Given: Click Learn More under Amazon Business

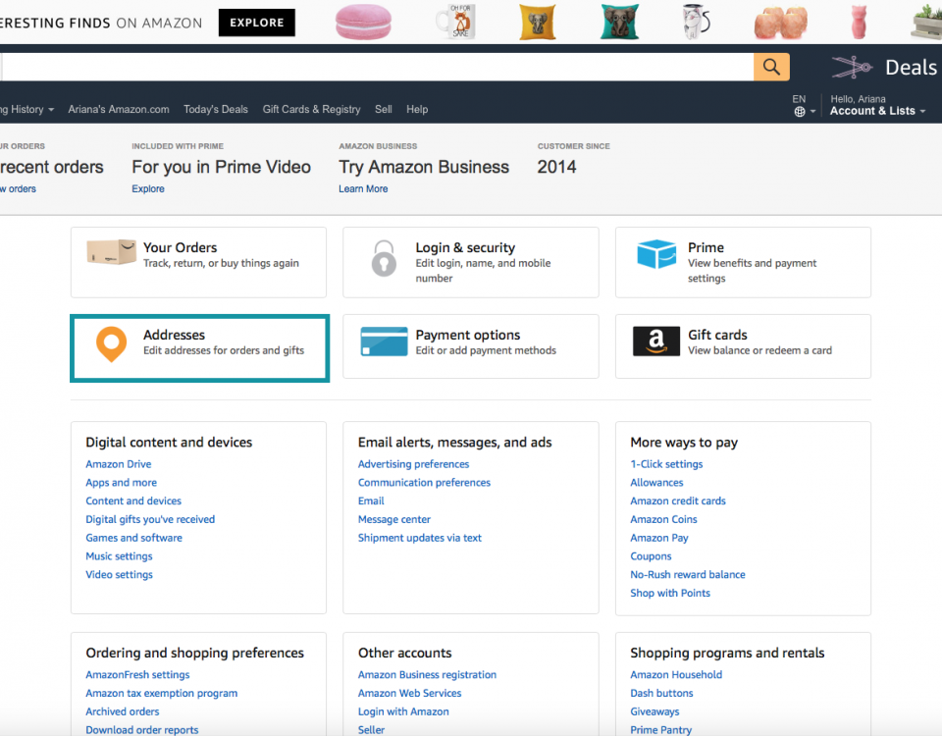Looking at the screenshot, I should [x=363, y=188].
